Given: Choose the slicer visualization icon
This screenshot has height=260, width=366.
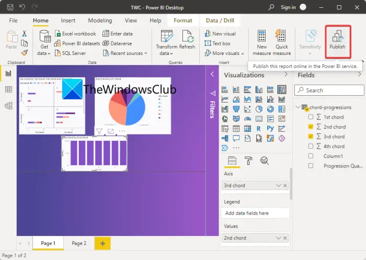Looking at the screenshot, I should pos(225,129).
